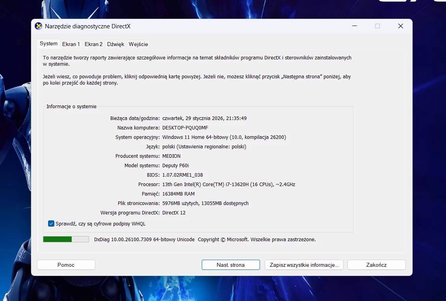Minimize the DirectX diagnostic tool window
The height and width of the screenshot is (301, 446).
click(355, 26)
